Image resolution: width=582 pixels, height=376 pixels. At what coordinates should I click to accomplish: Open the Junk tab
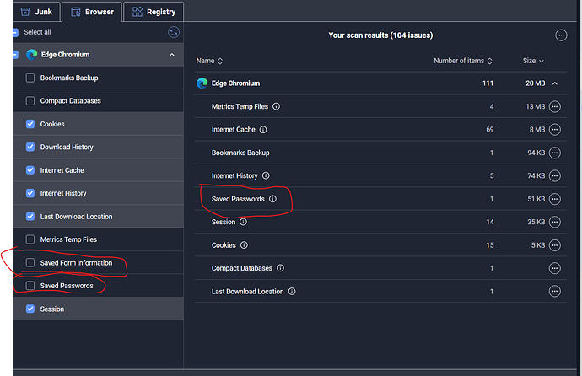(36, 12)
